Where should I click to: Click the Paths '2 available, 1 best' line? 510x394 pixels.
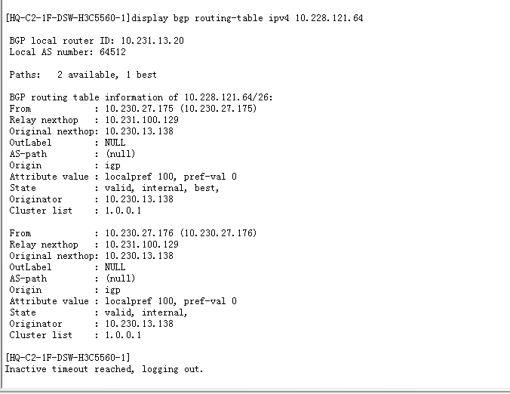(106, 75)
